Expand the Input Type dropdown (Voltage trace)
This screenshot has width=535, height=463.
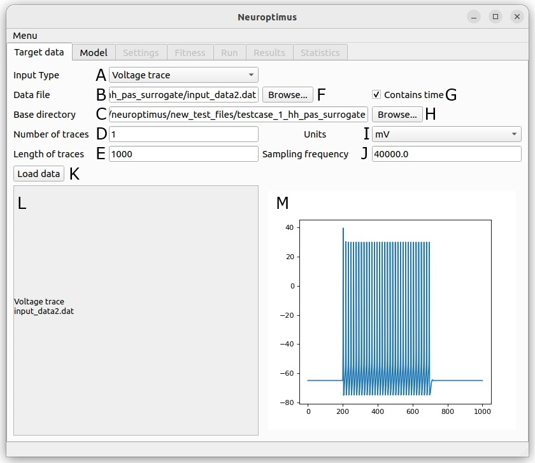(x=183, y=75)
